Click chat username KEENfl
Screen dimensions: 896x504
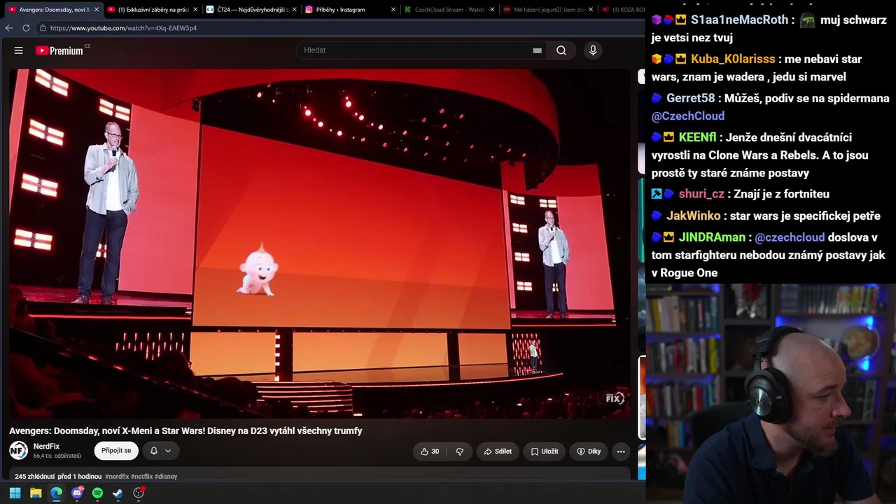tap(697, 138)
